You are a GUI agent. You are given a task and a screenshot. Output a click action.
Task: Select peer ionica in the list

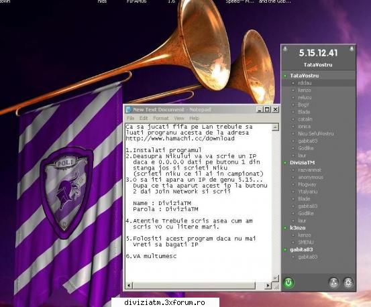pyautogui.click(x=318, y=126)
